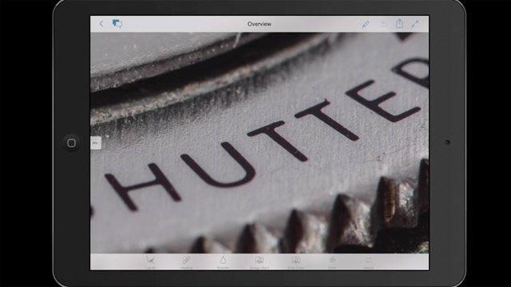Expand the side panel ellipsis handle

96,143
